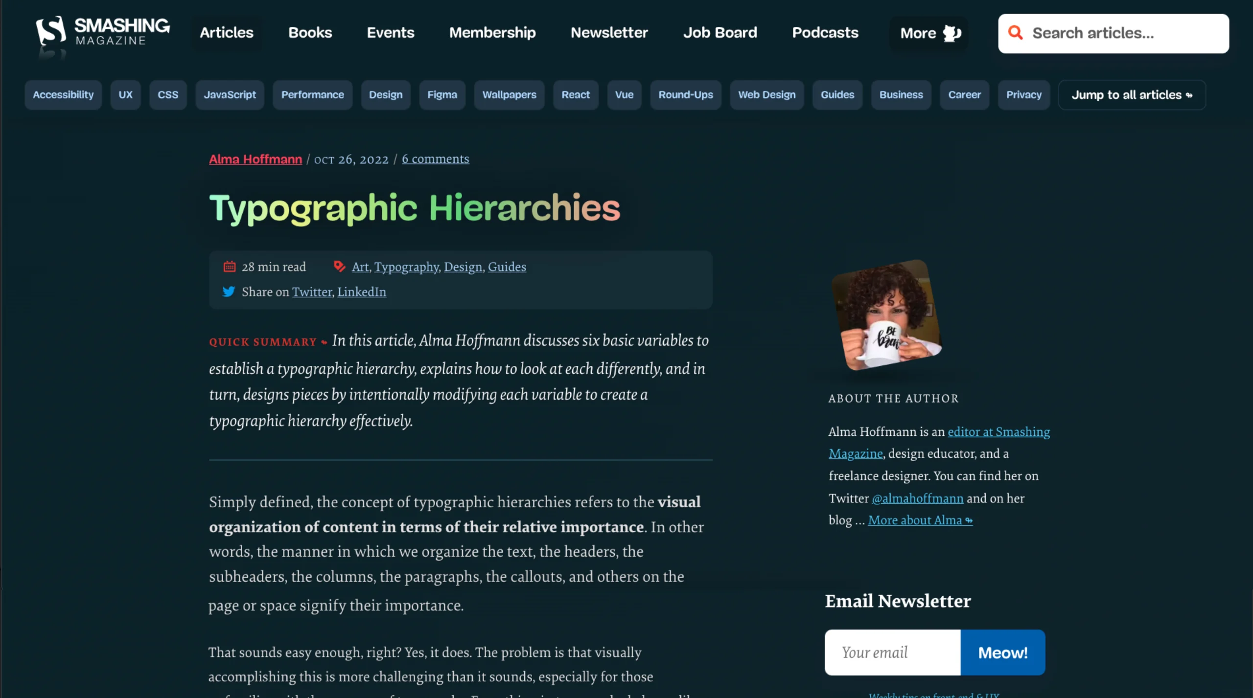Click the Oct 26, 2022 date text
Screen dimensions: 1253x698
click(x=351, y=159)
